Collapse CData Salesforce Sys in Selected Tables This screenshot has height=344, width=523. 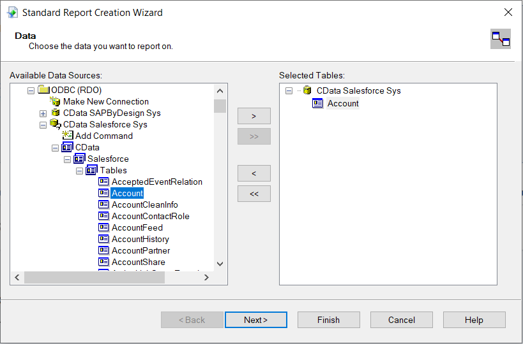(x=289, y=91)
